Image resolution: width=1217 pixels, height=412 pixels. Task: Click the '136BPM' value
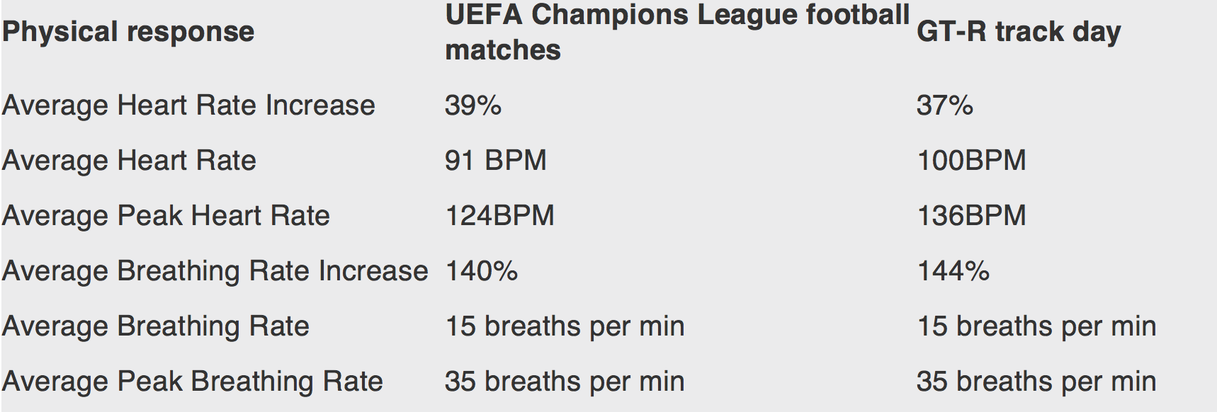coord(971,216)
